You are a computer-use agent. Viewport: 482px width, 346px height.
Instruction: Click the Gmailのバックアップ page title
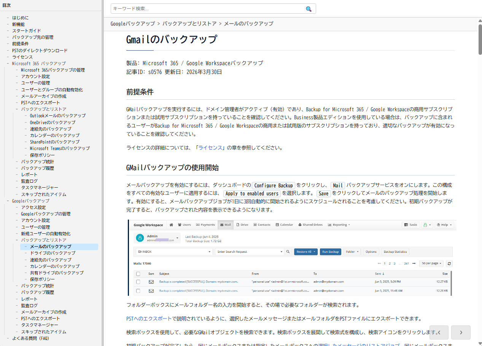tap(172, 39)
